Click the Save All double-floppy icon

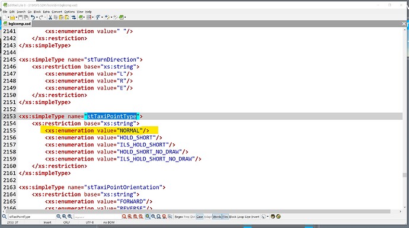coord(26,17)
